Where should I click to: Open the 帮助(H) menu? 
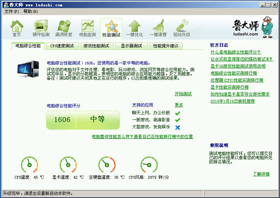(x=31, y=12)
